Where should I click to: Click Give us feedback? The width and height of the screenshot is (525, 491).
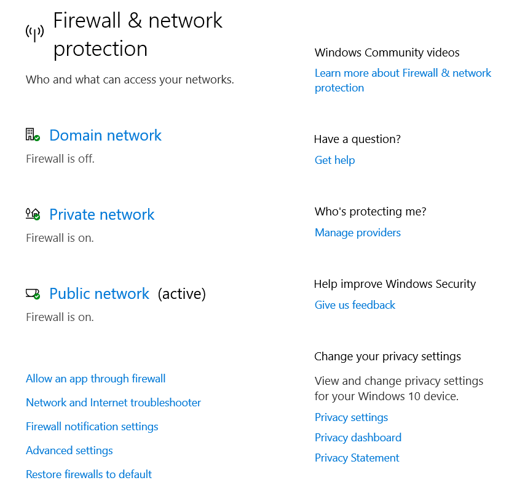coord(355,305)
